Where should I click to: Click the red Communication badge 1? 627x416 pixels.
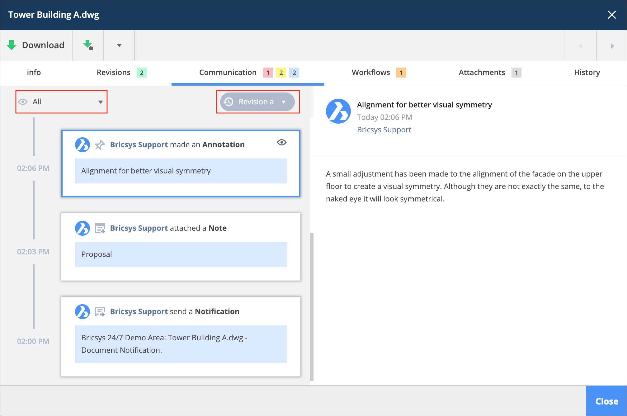(x=268, y=73)
